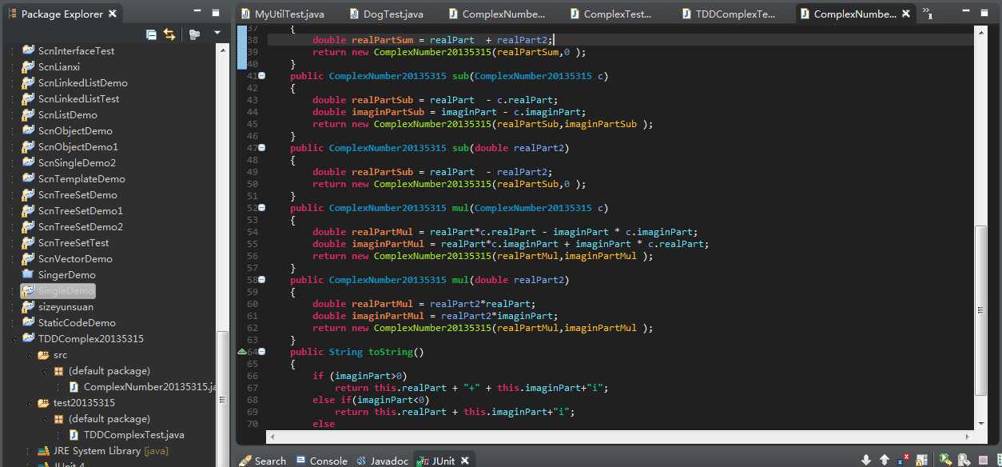Open the Search view tab
Viewport: 1002px width, 467px height.
pos(263,461)
